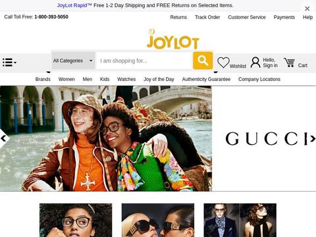Screen dimensions: 316x237
Task: Click JoyLot Rapid™ link in top banner
Action: tap(74, 5)
